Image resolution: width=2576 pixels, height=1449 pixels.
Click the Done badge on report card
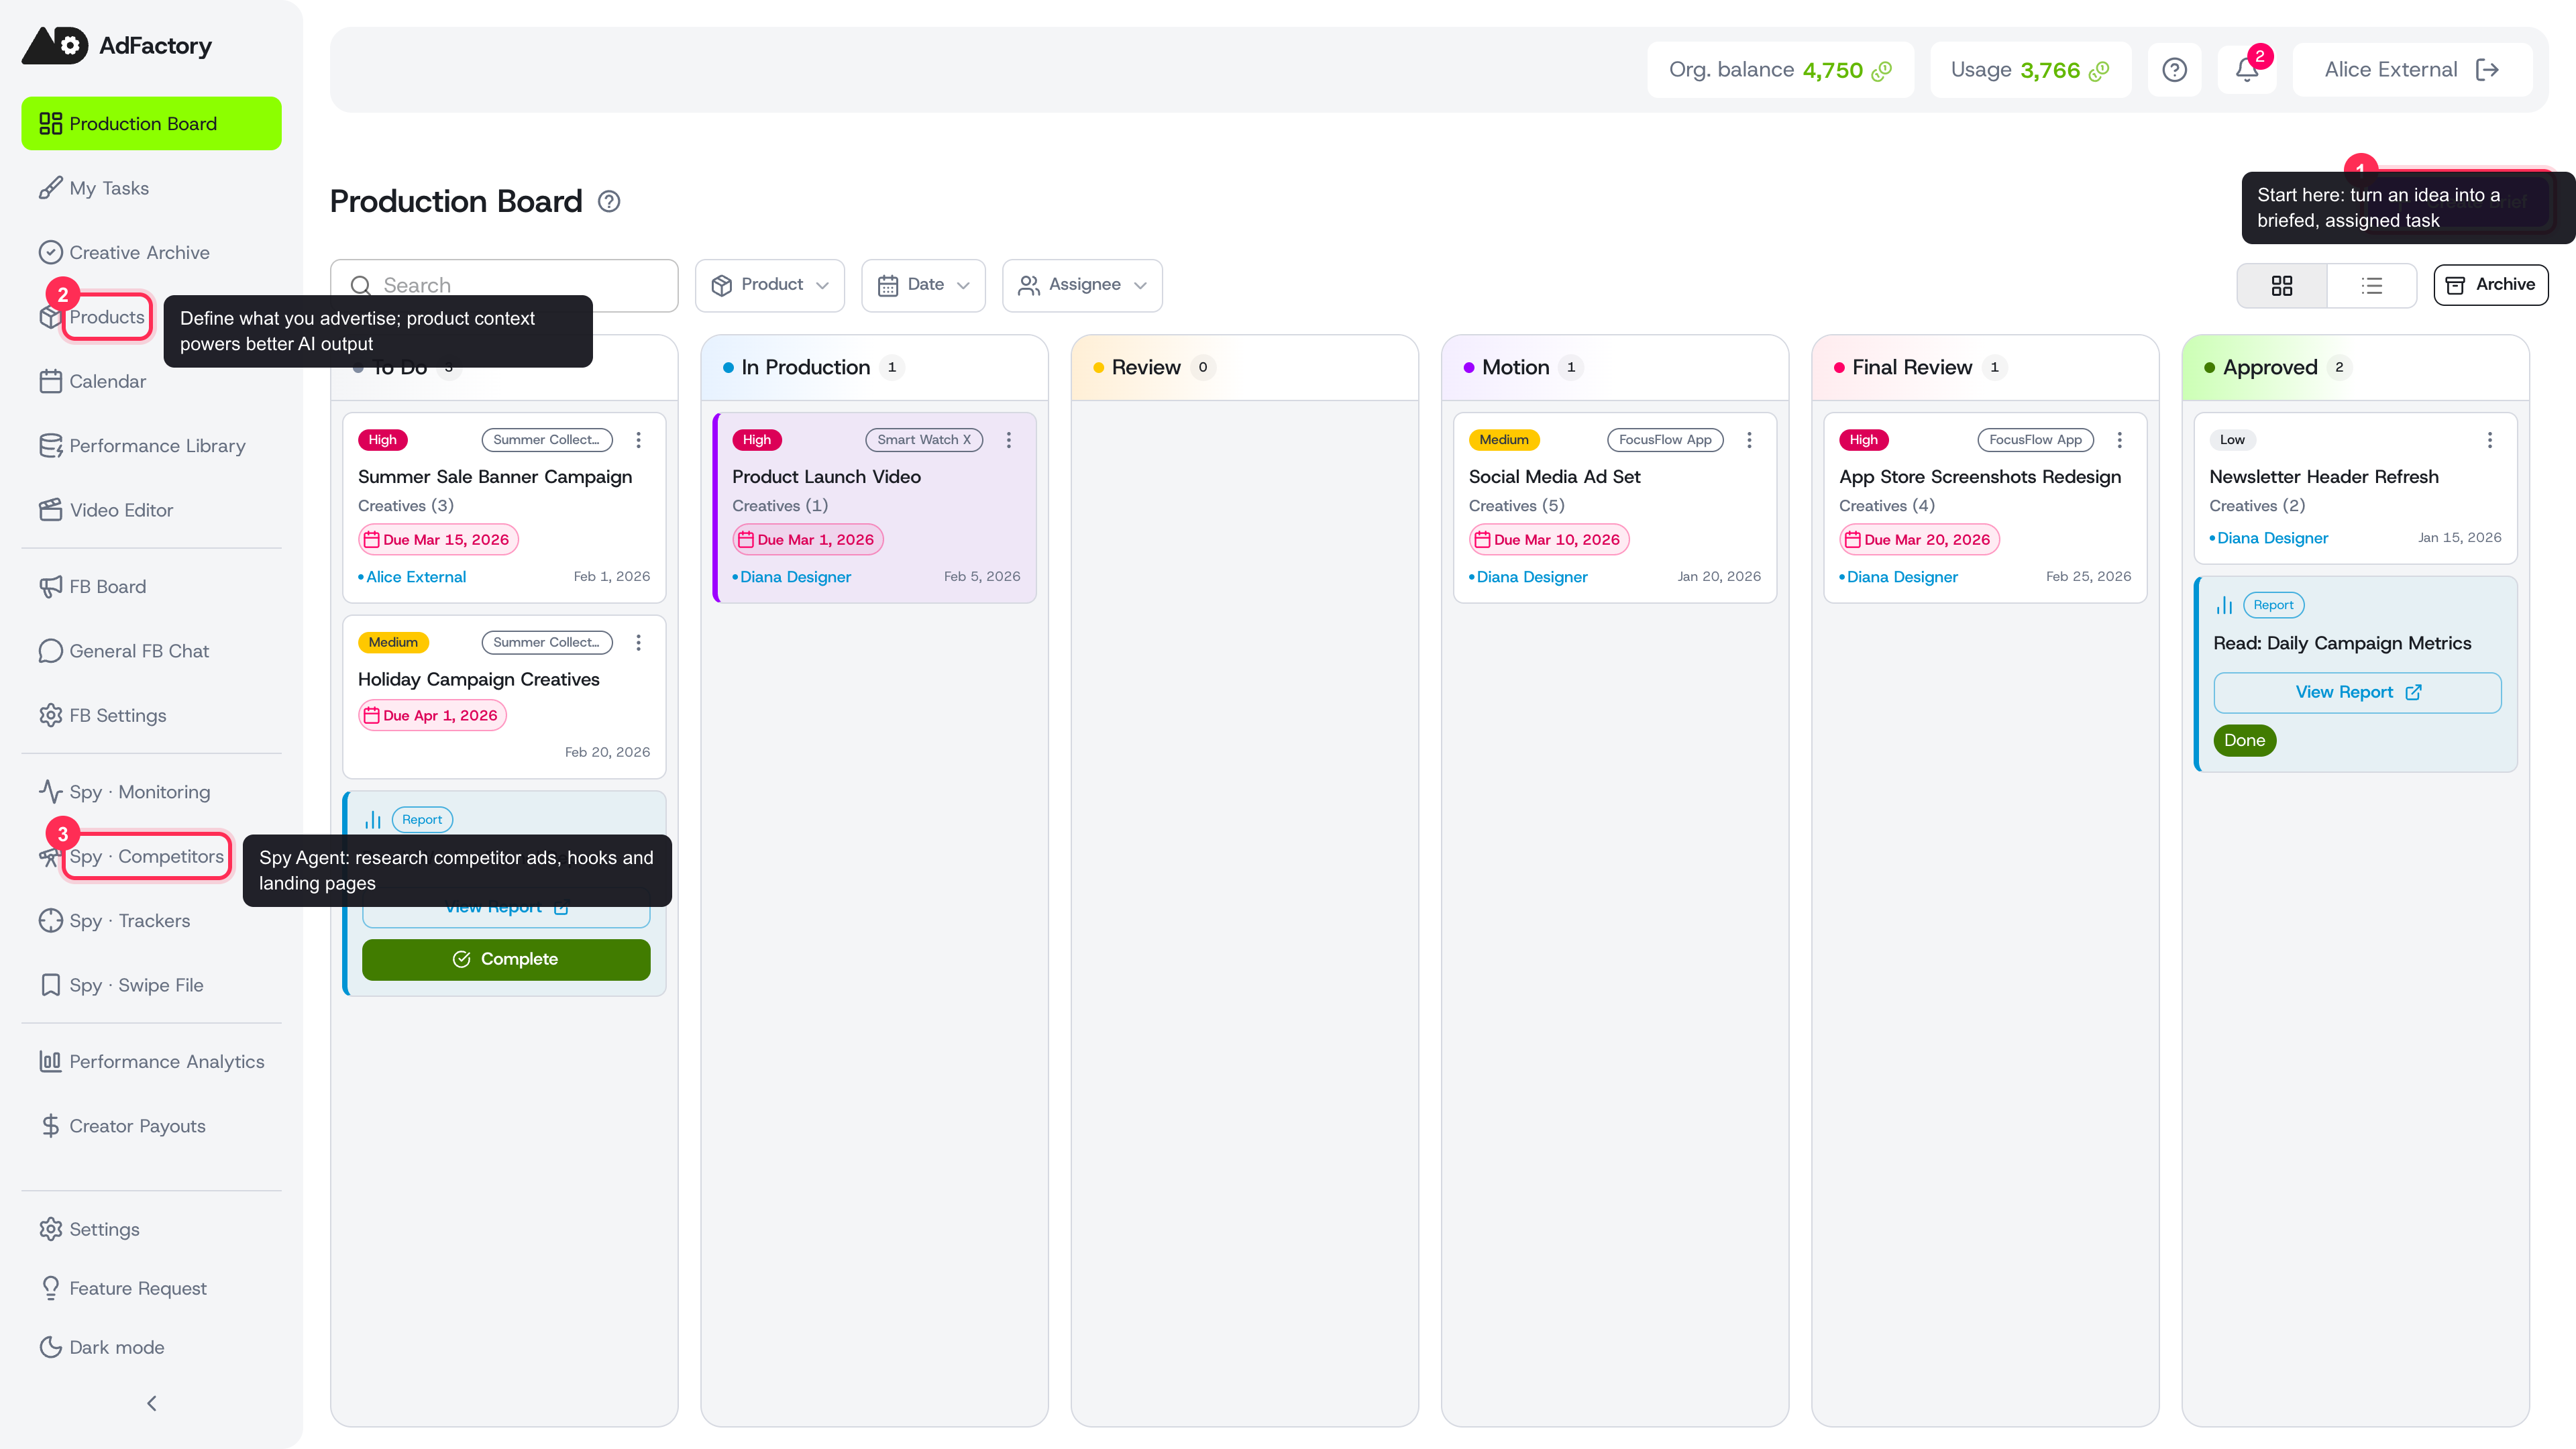[x=2244, y=740]
